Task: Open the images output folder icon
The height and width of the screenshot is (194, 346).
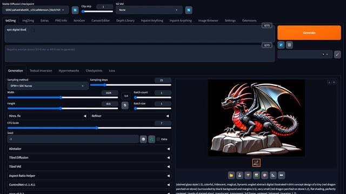Action: [231, 175]
